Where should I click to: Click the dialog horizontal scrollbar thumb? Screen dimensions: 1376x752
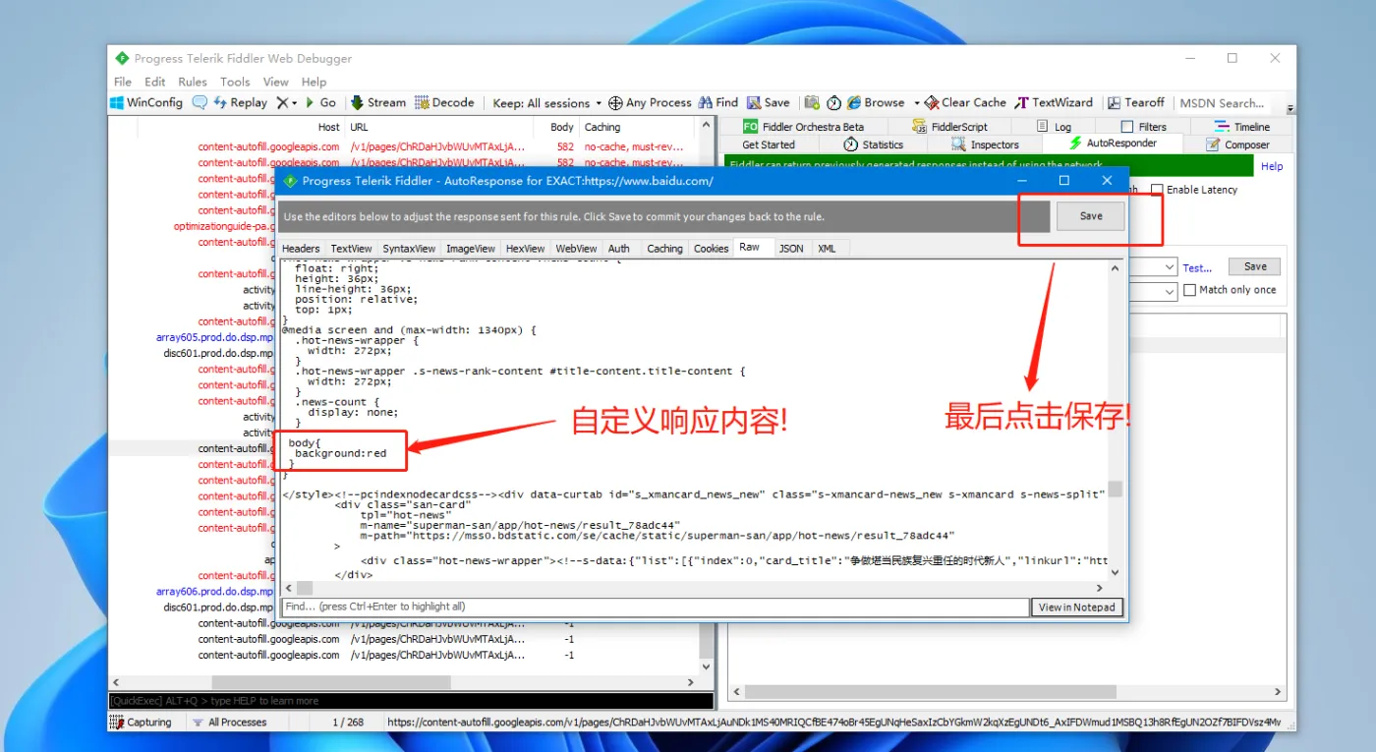tap(305, 588)
